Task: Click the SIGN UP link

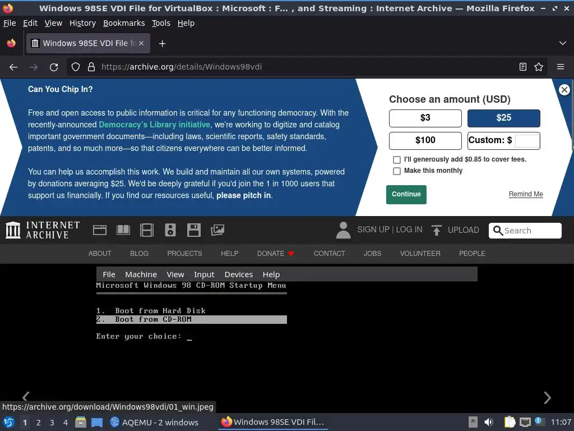Action: coord(373,230)
